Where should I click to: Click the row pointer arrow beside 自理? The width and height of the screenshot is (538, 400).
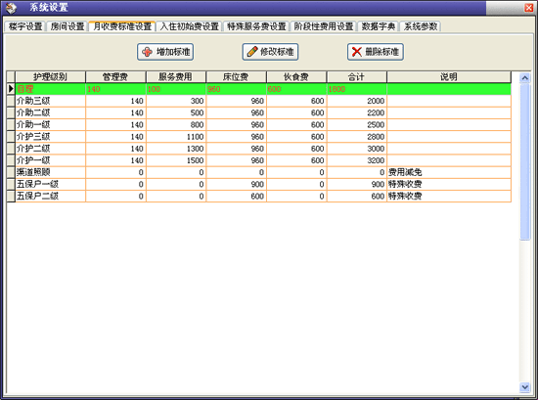tap(11, 89)
